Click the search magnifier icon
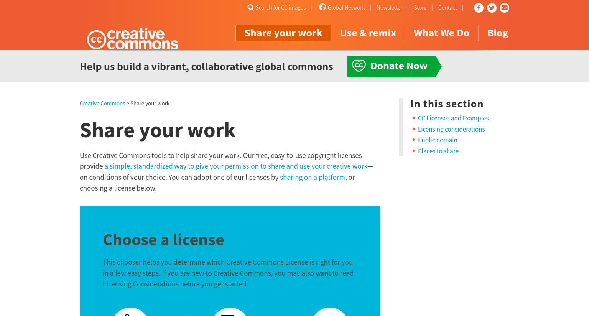The width and height of the screenshot is (589, 316). 250,8
